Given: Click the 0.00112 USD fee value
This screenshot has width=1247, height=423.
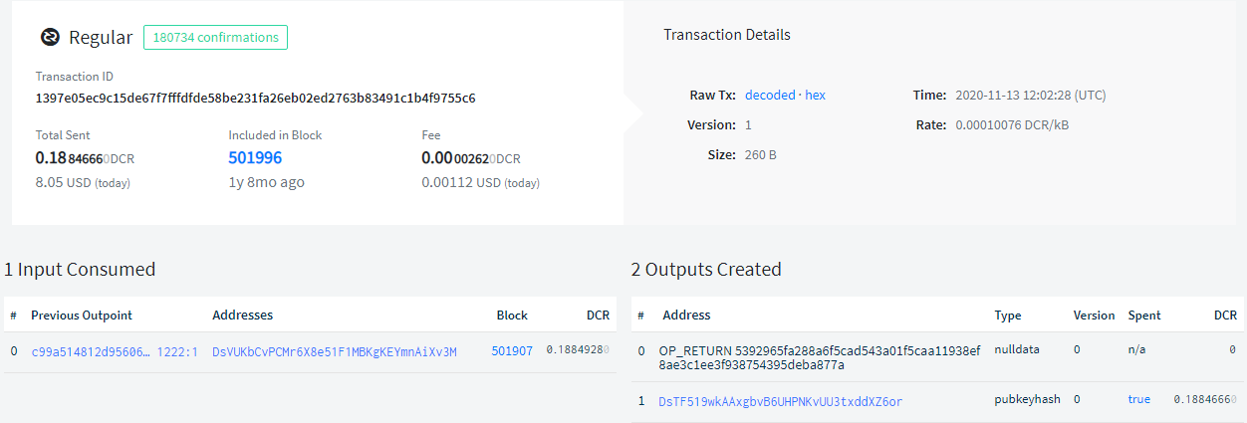Looking at the screenshot, I should (x=480, y=182).
